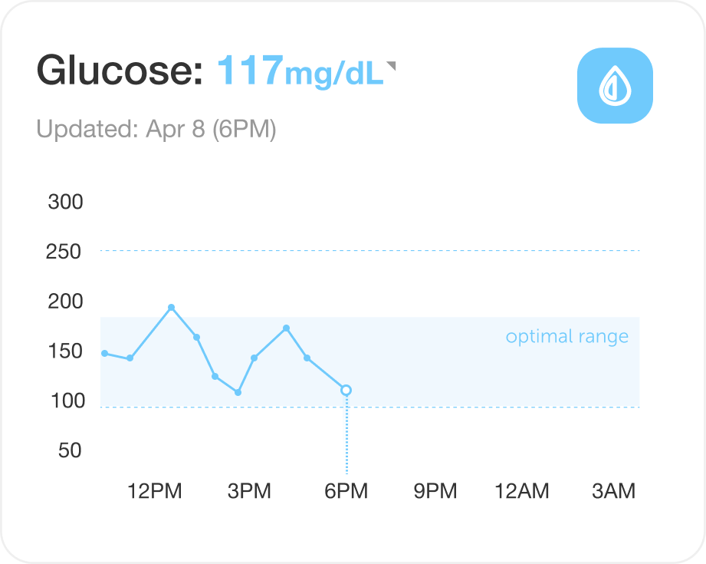Image resolution: width=706 pixels, height=564 pixels.
Task: Select the lowest filled data point before 3PM
Action: point(238,392)
